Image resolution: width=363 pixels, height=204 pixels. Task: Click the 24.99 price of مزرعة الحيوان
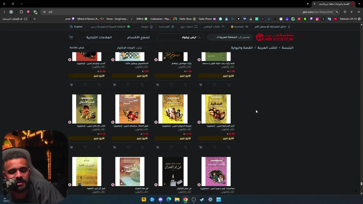[x=187, y=134]
